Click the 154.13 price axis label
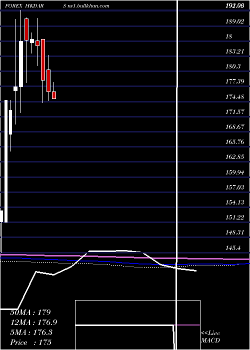The width and height of the screenshot is (250, 350). coord(235,202)
